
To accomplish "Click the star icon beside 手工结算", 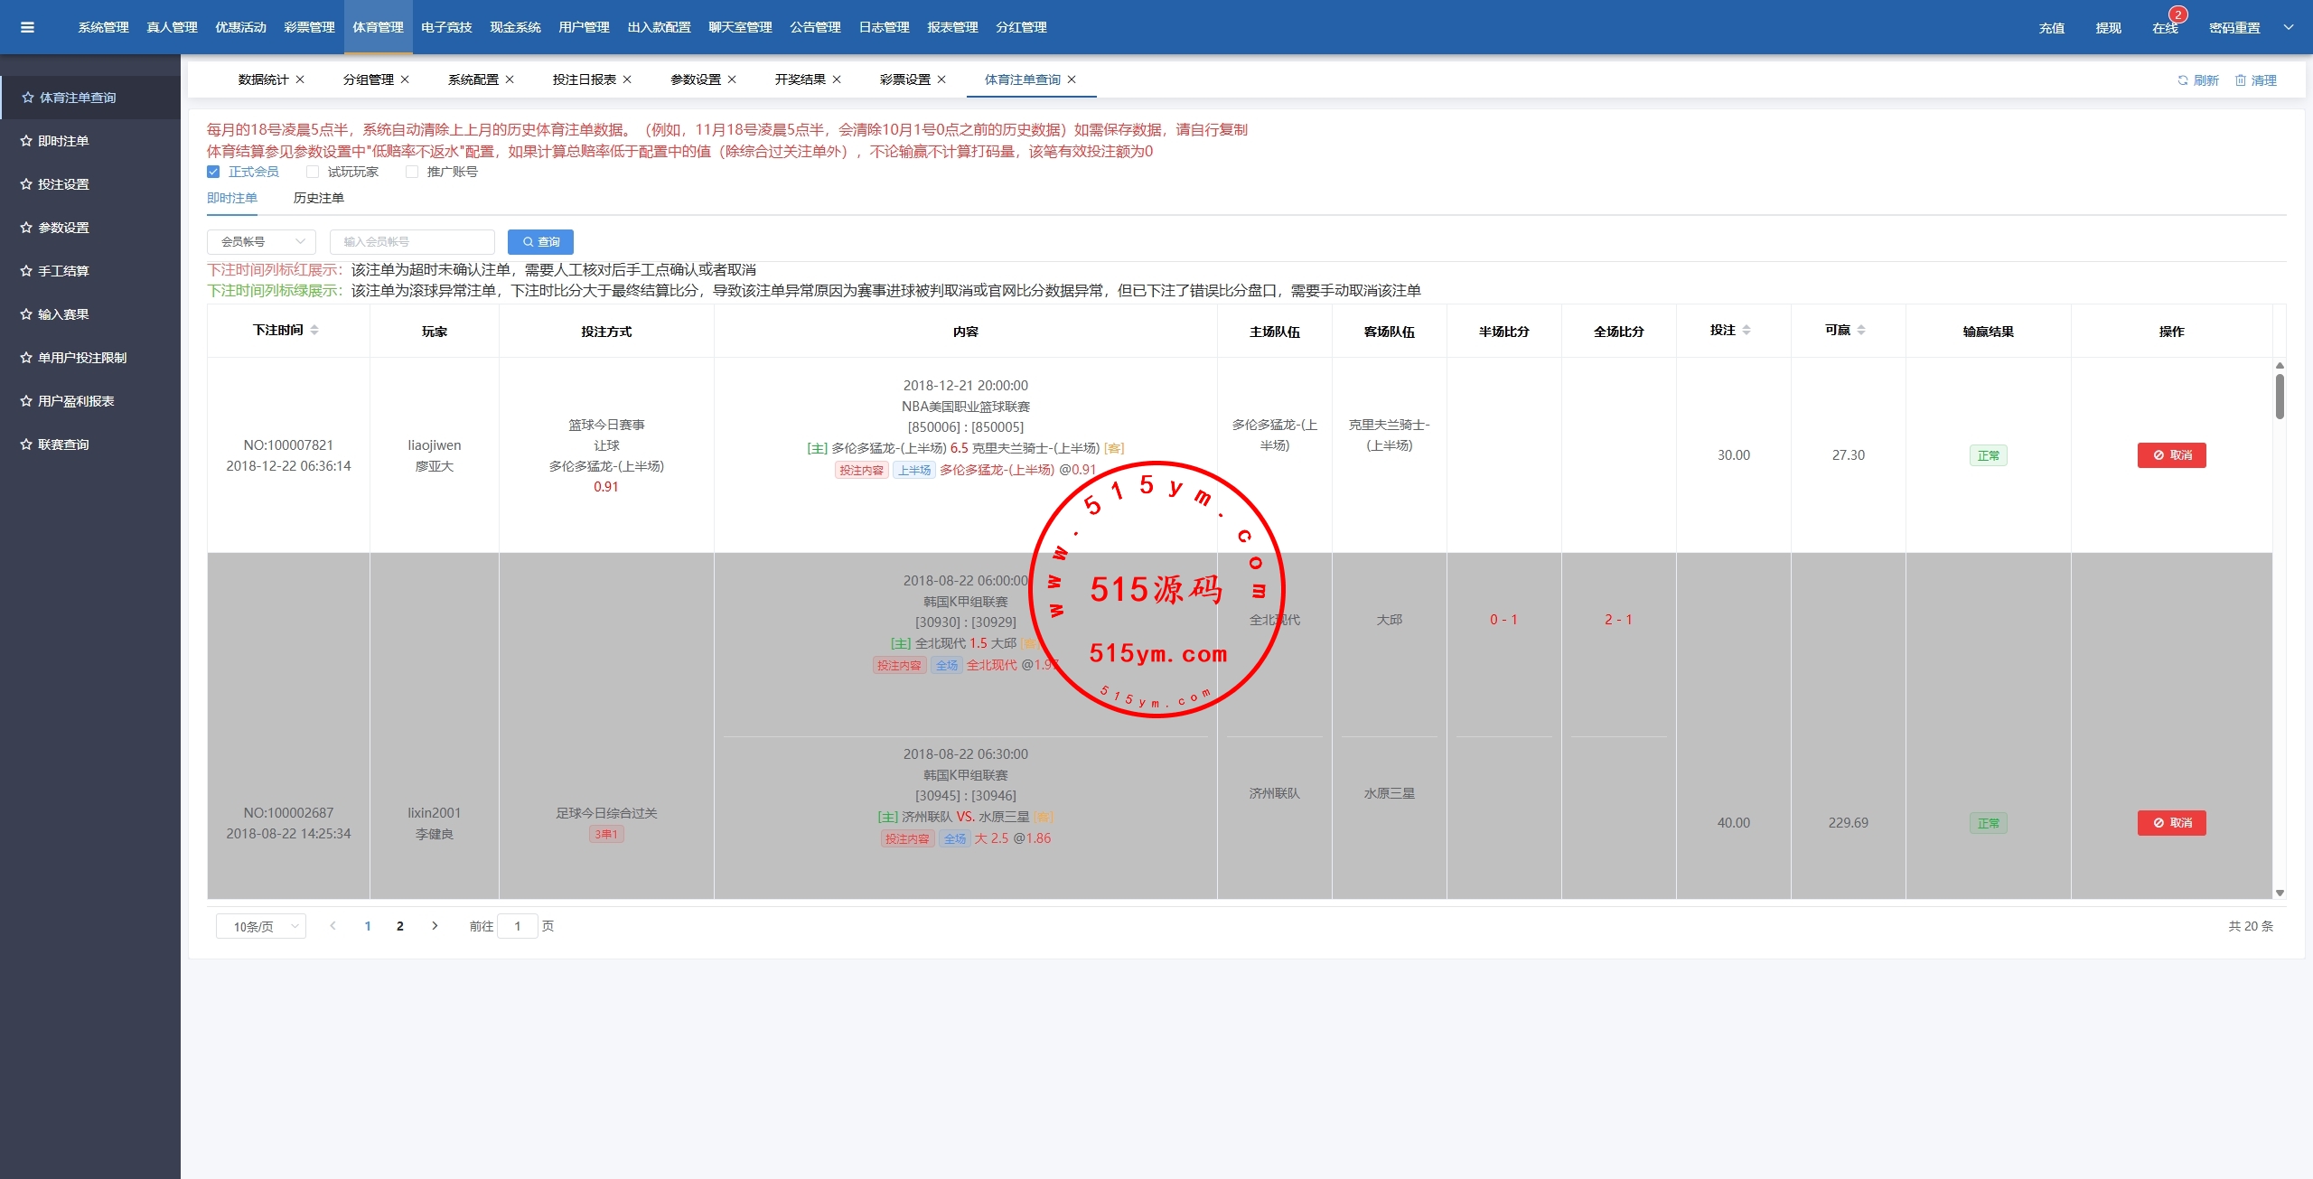I will [26, 271].
